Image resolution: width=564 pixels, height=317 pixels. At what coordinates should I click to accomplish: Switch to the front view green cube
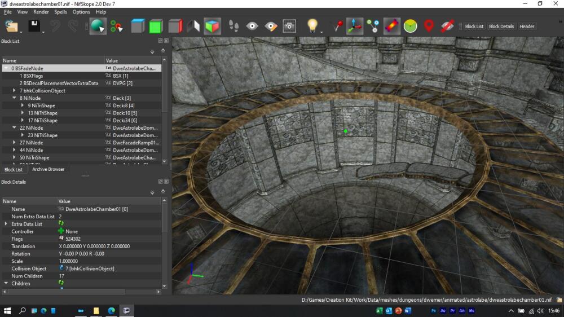[x=156, y=27]
